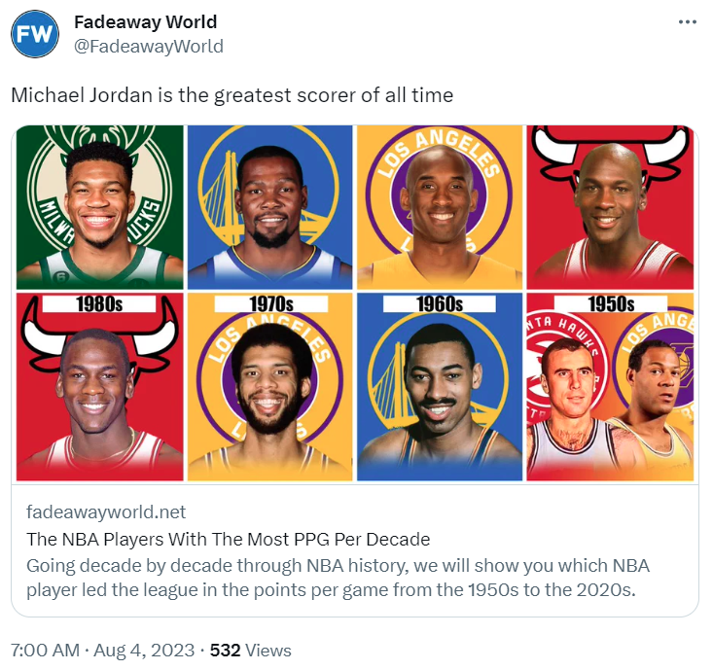Open the top-row Bulls player image
713x670 pixels.
coord(610,206)
